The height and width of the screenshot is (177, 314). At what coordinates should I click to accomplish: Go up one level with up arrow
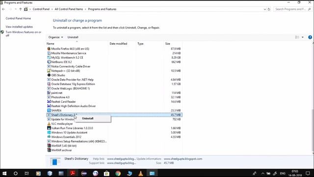tap(20, 9)
